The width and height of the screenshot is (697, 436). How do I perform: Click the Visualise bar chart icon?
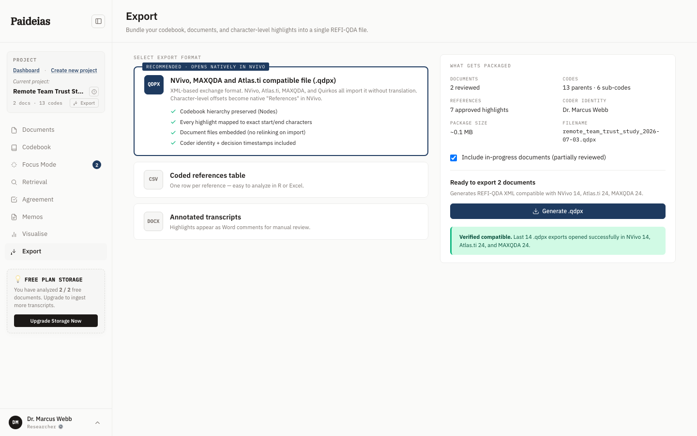coord(14,234)
